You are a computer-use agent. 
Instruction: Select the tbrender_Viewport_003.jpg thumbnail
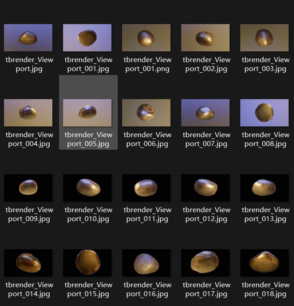coord(264,38)
